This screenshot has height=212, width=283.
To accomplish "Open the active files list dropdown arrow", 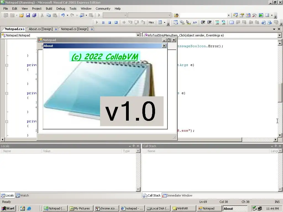I will [274, 29].
